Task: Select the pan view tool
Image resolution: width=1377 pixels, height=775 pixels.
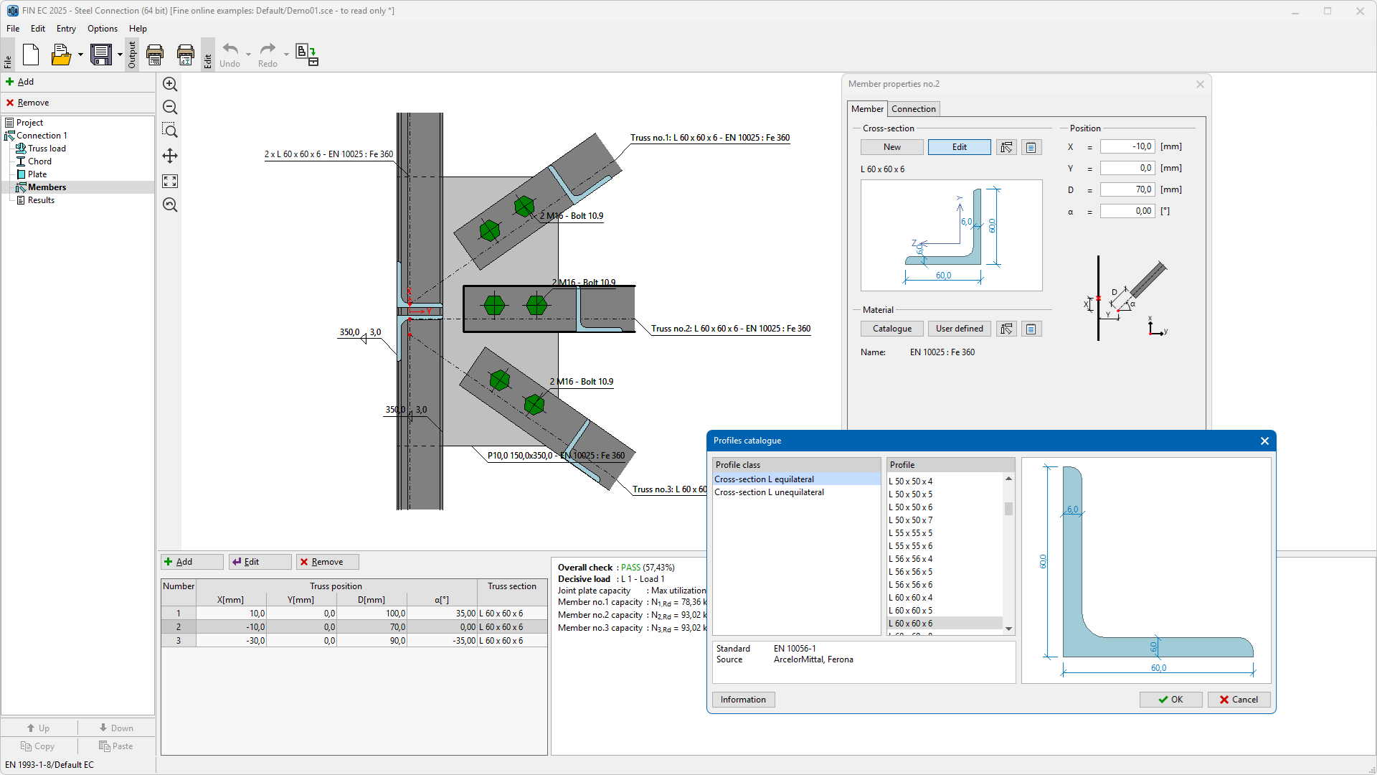Action: point(170,156)
